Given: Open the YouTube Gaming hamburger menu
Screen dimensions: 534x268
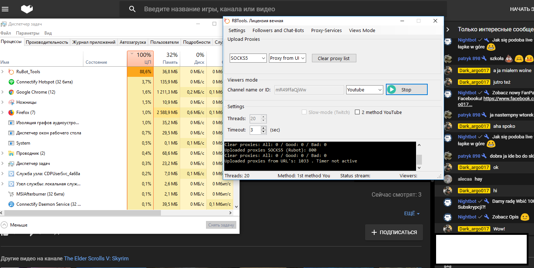Looking at the screenshot, I should click(5, 9).
